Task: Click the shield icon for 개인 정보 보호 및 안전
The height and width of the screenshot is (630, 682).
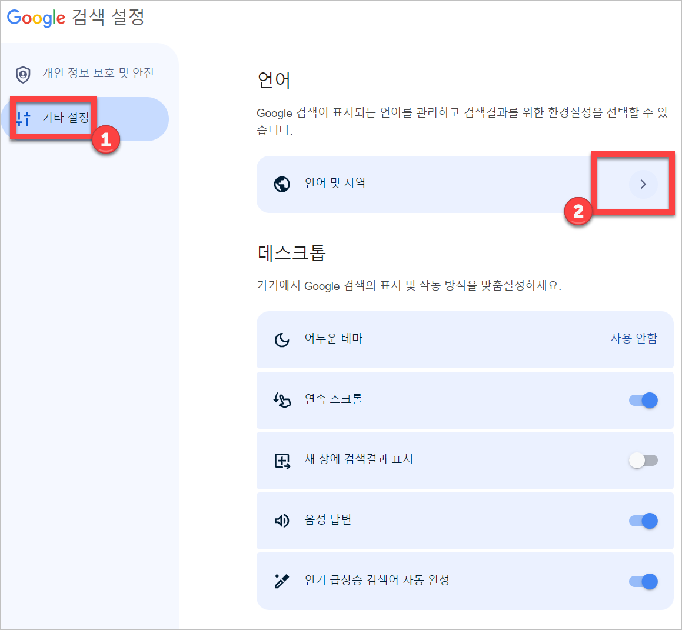Action: coord(23,74)
